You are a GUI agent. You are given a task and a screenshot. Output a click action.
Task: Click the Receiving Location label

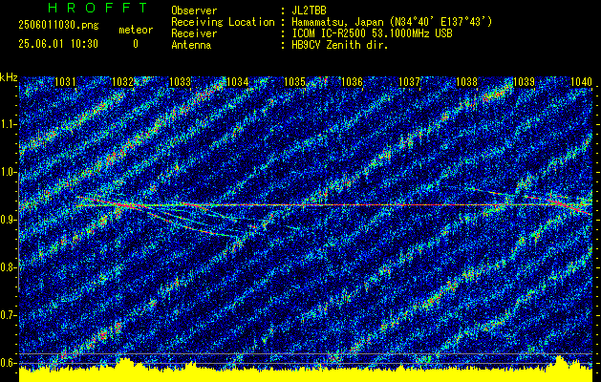[223, 22]
